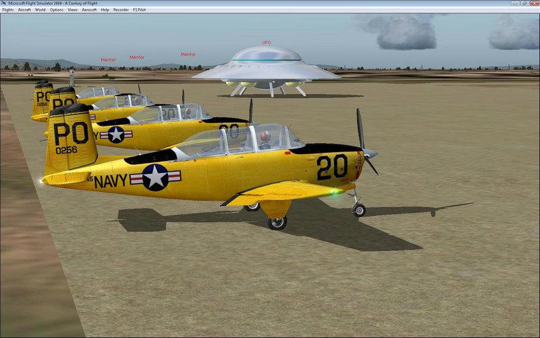Open the World menu
The image size is (540, 338).
point(40,9)
